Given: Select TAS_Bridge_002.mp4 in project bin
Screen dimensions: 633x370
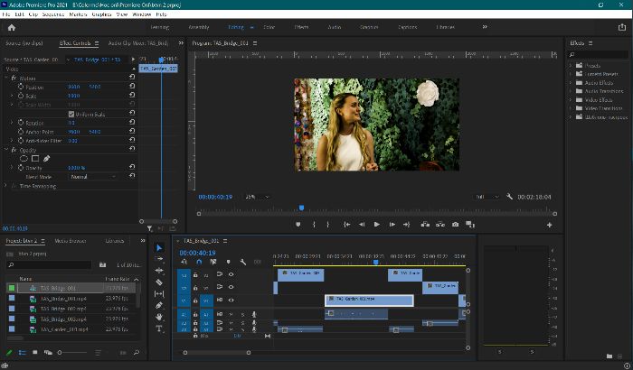Looking at the screenshot, I should 63,309.
